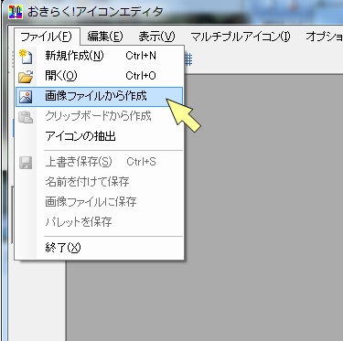Click the grid icon in the toolbar
The width and height of the screenshot is (343, 341).
click(x=188, y=59)
